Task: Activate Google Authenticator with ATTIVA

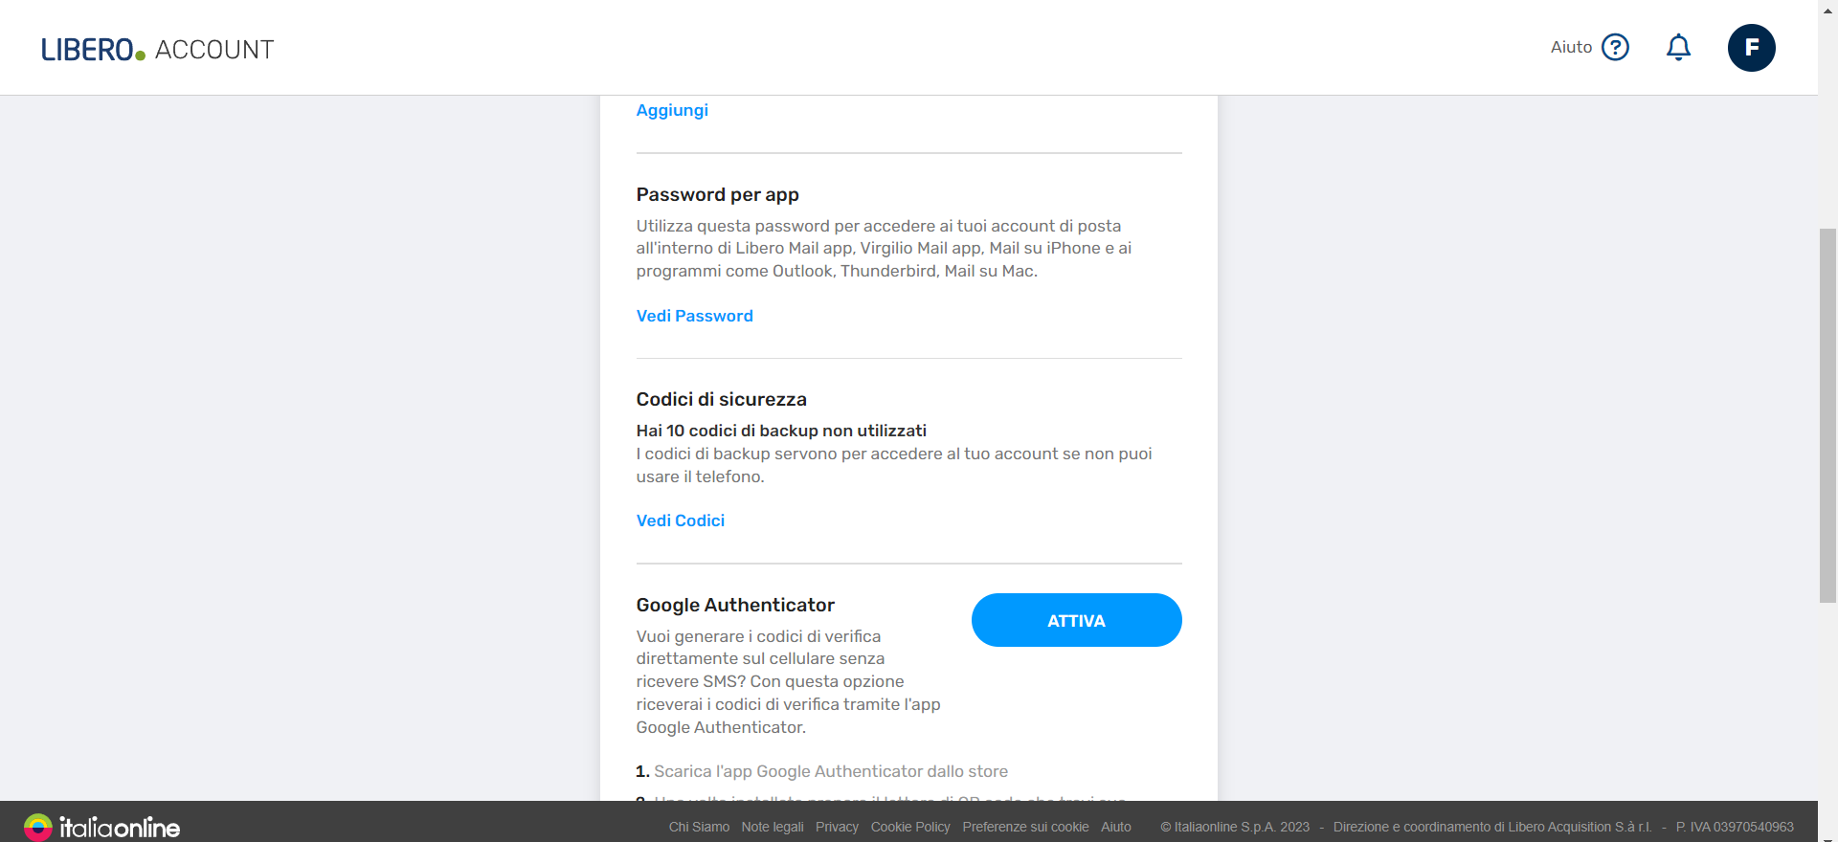Action: click(x=1076, y=620)
